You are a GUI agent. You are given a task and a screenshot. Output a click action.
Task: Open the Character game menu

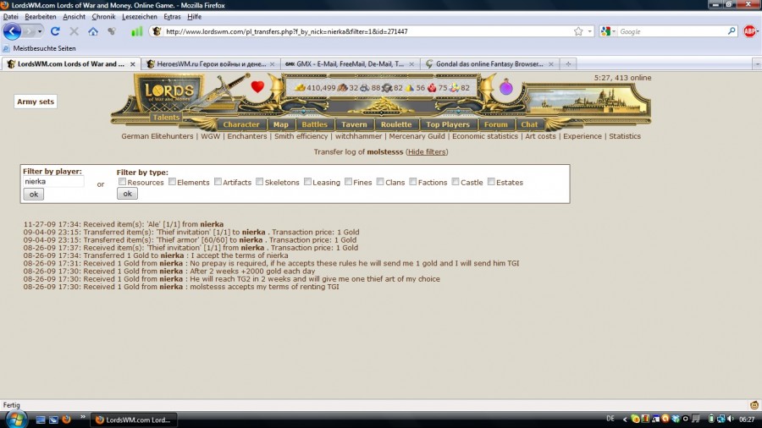(x=241, y=124)
